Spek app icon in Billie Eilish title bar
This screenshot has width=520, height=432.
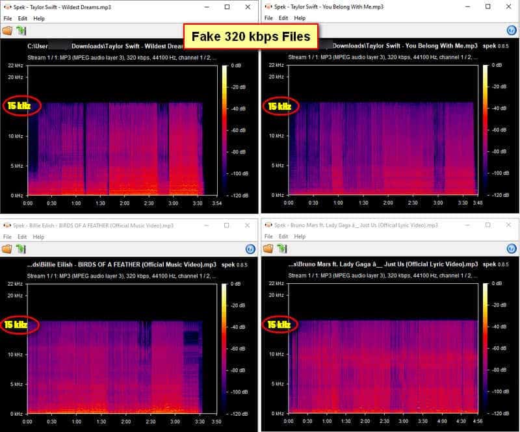[x=7, y=225]
